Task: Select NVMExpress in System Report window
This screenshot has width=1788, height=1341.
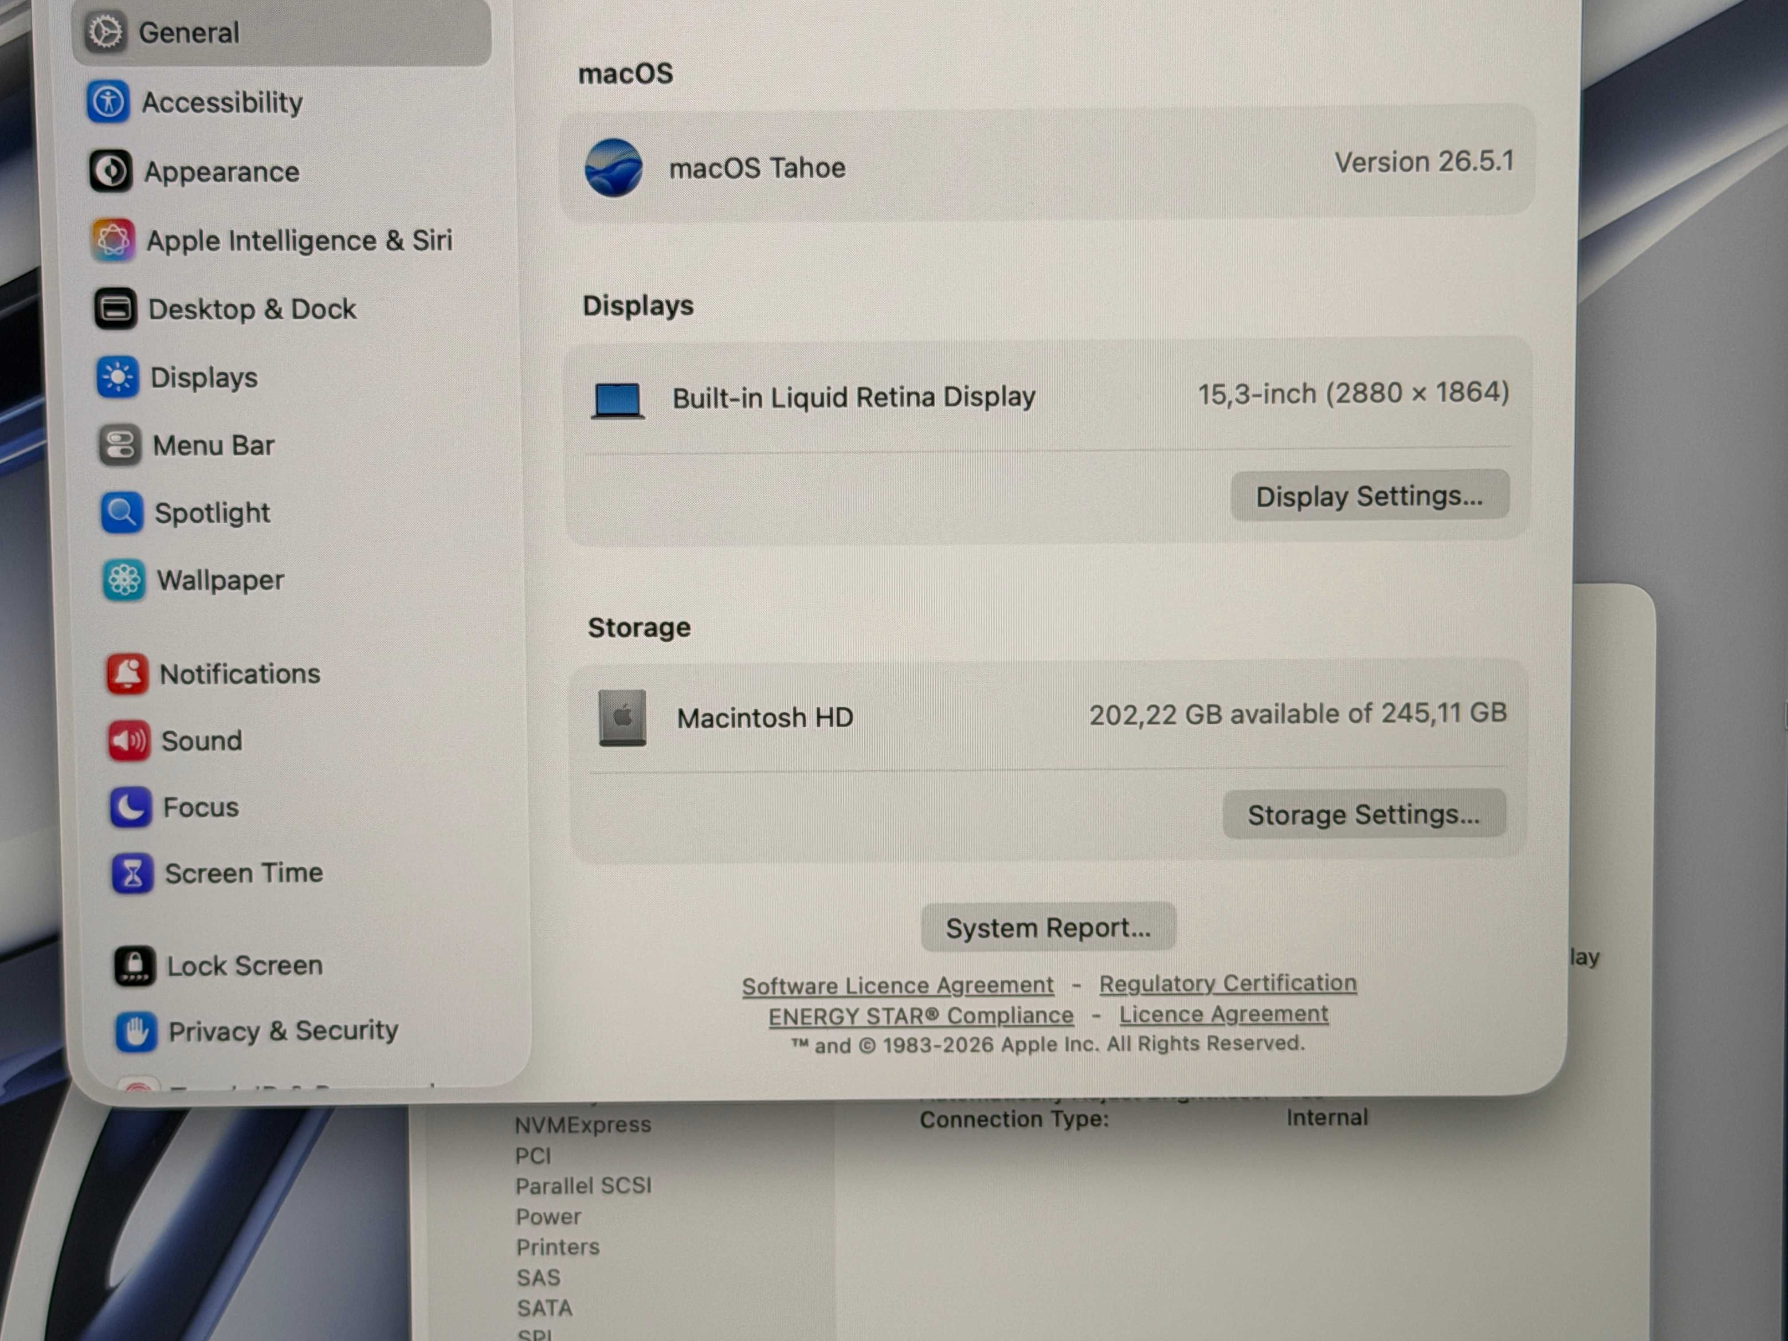Action: pos(583,1124)
